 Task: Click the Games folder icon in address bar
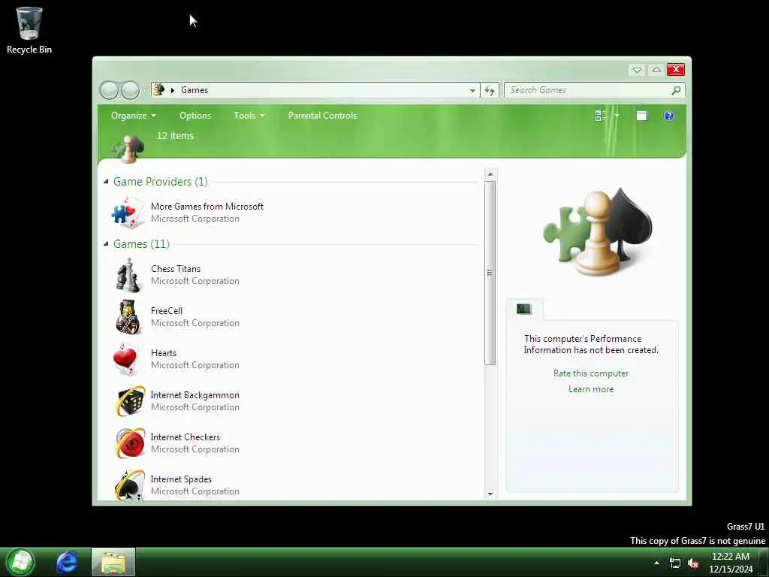[x=158, y=89]
